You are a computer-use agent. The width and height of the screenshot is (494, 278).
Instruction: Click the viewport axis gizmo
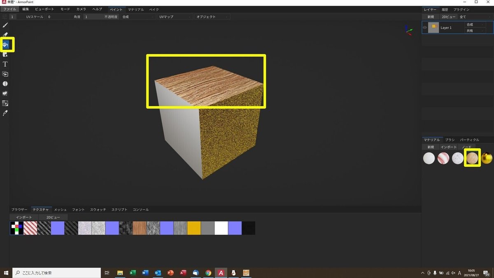coord(408,30)
